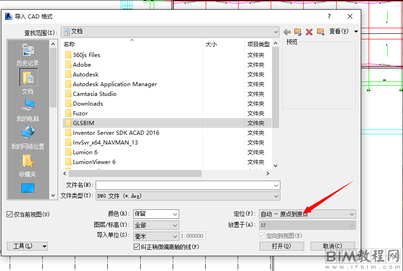Screen dimensions: 403x271
Task: Click the red delete X icon
Action: pyautogui.click(x=309, y=32)
